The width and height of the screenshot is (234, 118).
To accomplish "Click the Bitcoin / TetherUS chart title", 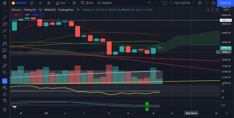I will point(24,10).
